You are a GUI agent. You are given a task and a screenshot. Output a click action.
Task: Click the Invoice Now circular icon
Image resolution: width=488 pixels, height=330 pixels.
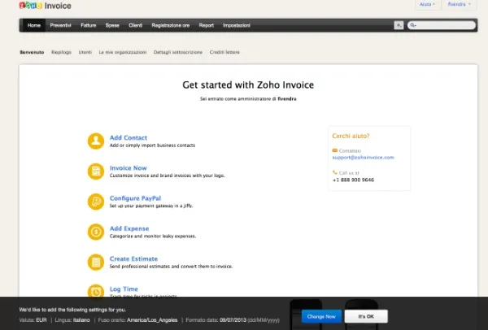pyautogui.click(x=95, y=172)
